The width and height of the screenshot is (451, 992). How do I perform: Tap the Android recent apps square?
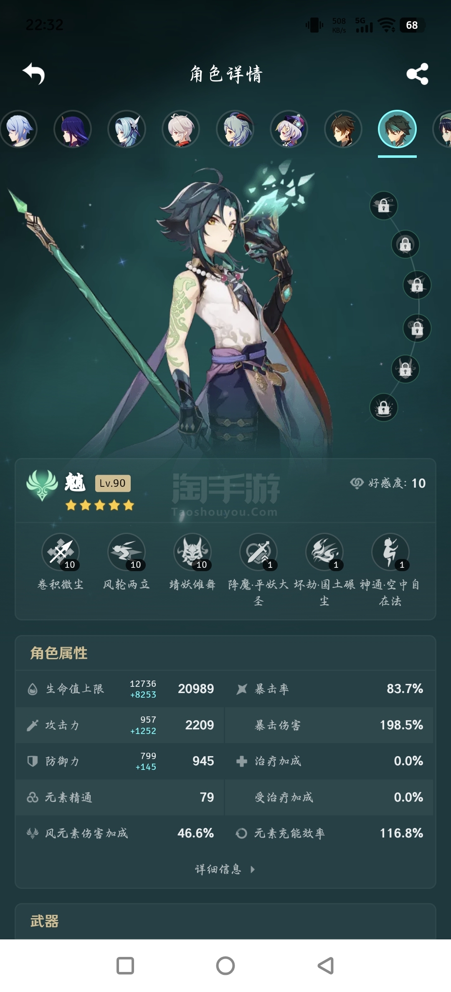click(x=125, y=966)
